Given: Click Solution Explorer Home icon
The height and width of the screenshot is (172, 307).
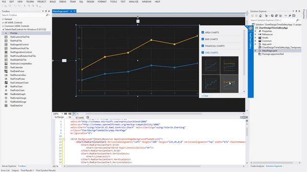Looking at the screenshot, I should point(260,16).
